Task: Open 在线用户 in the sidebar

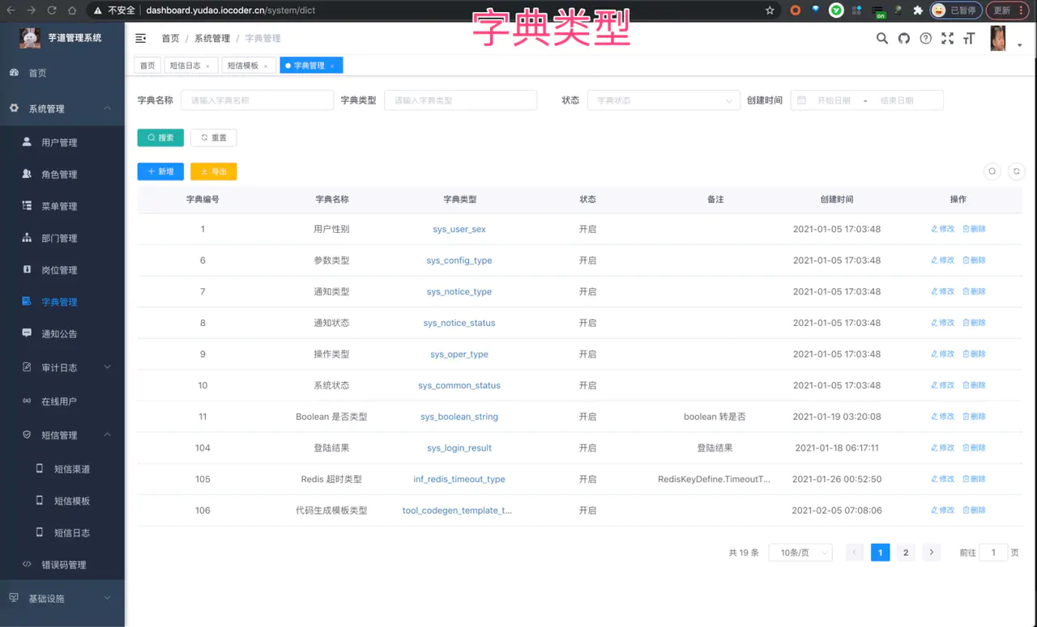Action: point(62,401)
